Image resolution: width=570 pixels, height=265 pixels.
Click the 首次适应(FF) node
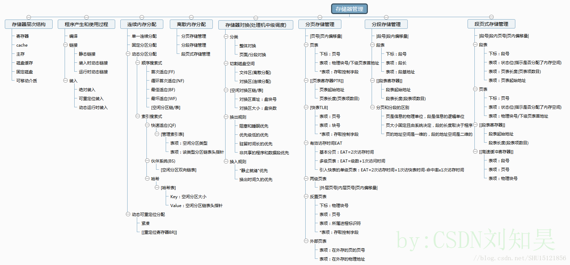click(x=163, y=72)
